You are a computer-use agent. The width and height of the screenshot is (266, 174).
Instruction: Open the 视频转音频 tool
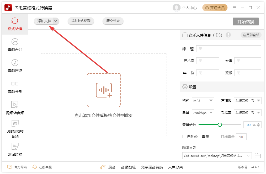(x=15, y=108)
